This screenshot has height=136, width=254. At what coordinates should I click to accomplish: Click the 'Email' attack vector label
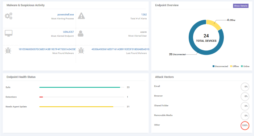[157, 86]
